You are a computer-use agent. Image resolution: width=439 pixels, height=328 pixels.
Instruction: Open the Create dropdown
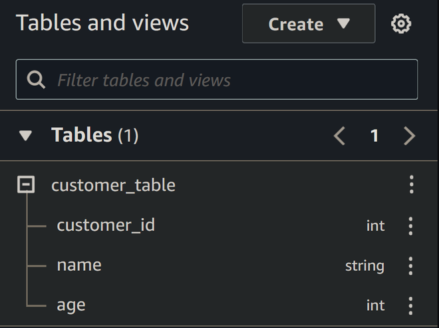tap(309, 24)
